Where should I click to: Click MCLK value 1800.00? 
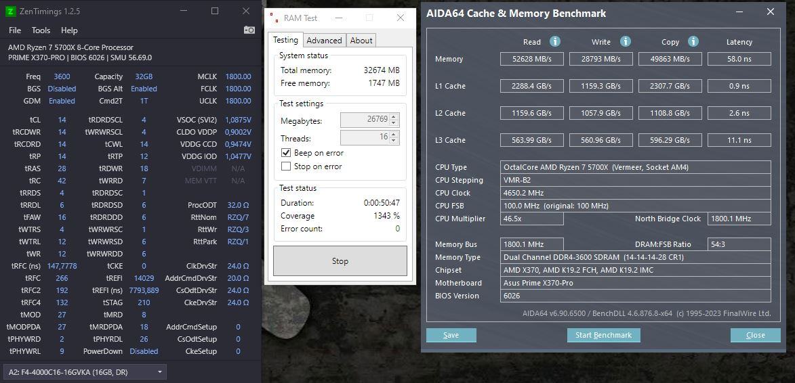point(238,76)
